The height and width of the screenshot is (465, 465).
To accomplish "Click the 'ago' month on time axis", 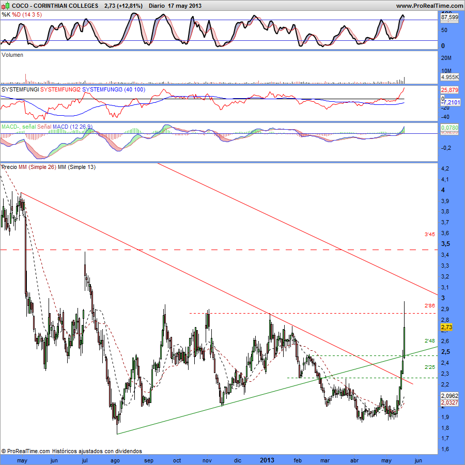I will (115, 460).
